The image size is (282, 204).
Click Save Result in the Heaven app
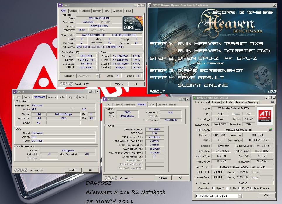(x=200, y=78)
